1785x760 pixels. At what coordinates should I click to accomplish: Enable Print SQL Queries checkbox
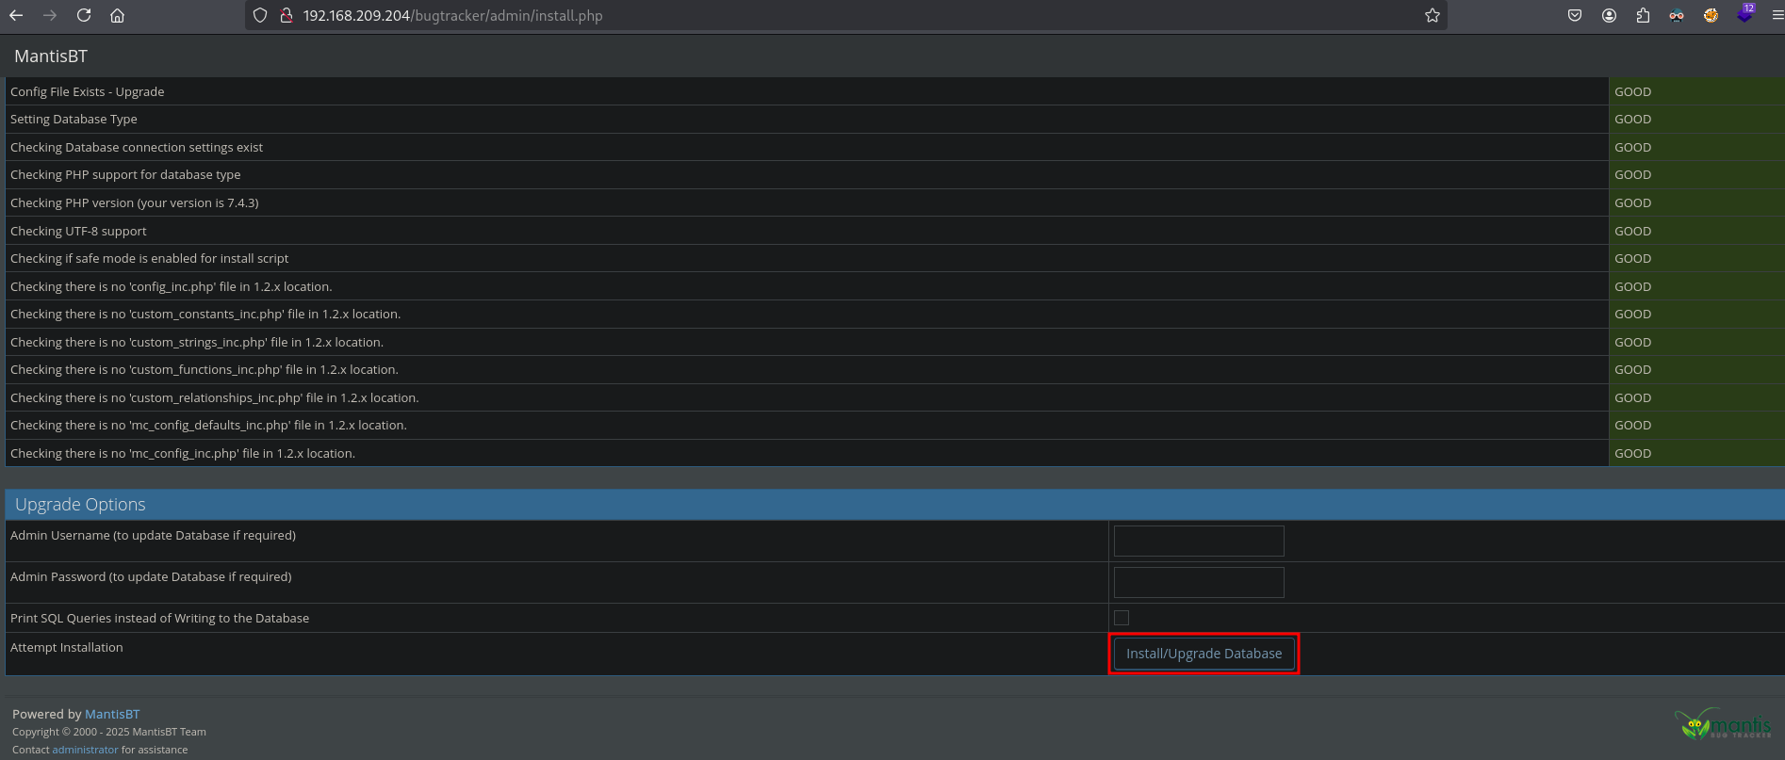1122,618
